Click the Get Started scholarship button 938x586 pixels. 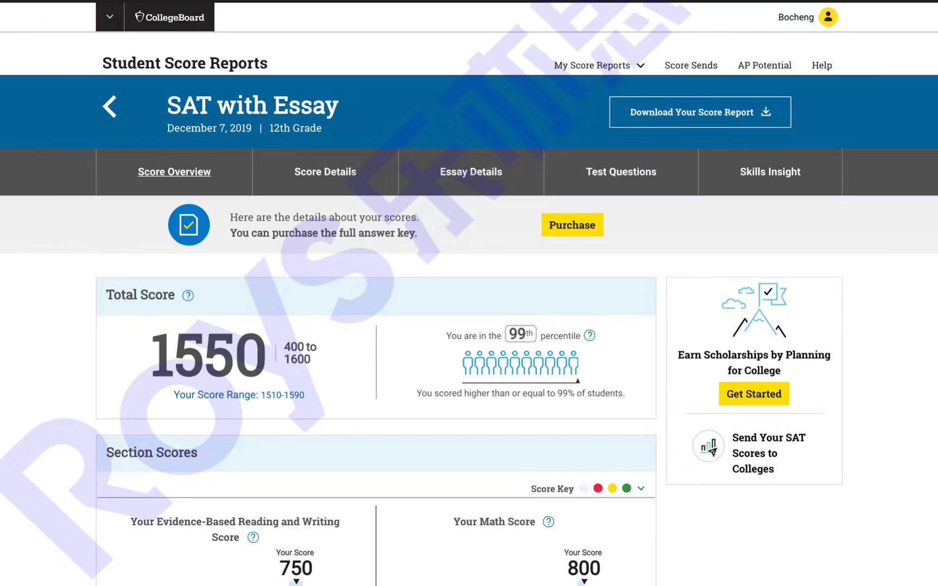[x=753, y=394]
